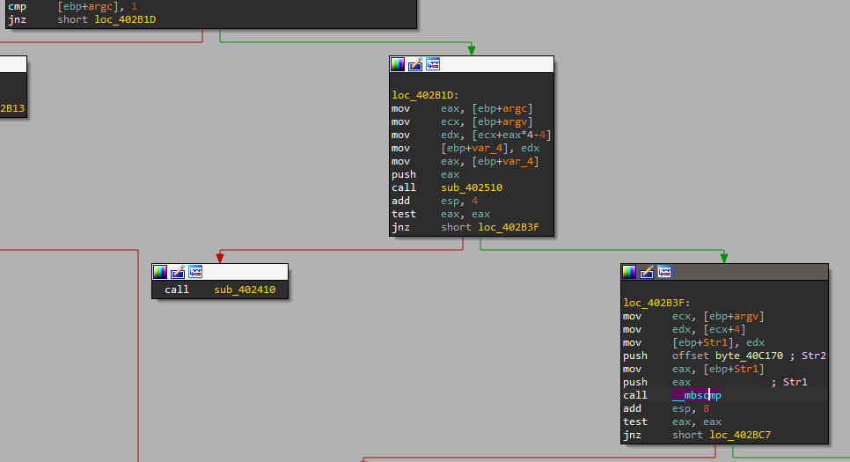Click the __mbscmp function name
Image resolution: width=850 pixels, height=462 pixels.
tap(697, 395)
